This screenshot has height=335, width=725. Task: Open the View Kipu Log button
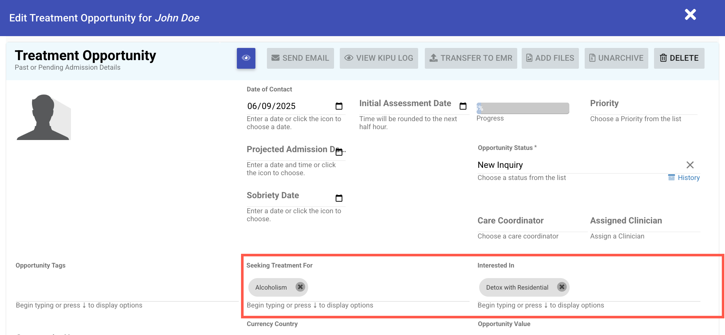pos(379,58)
